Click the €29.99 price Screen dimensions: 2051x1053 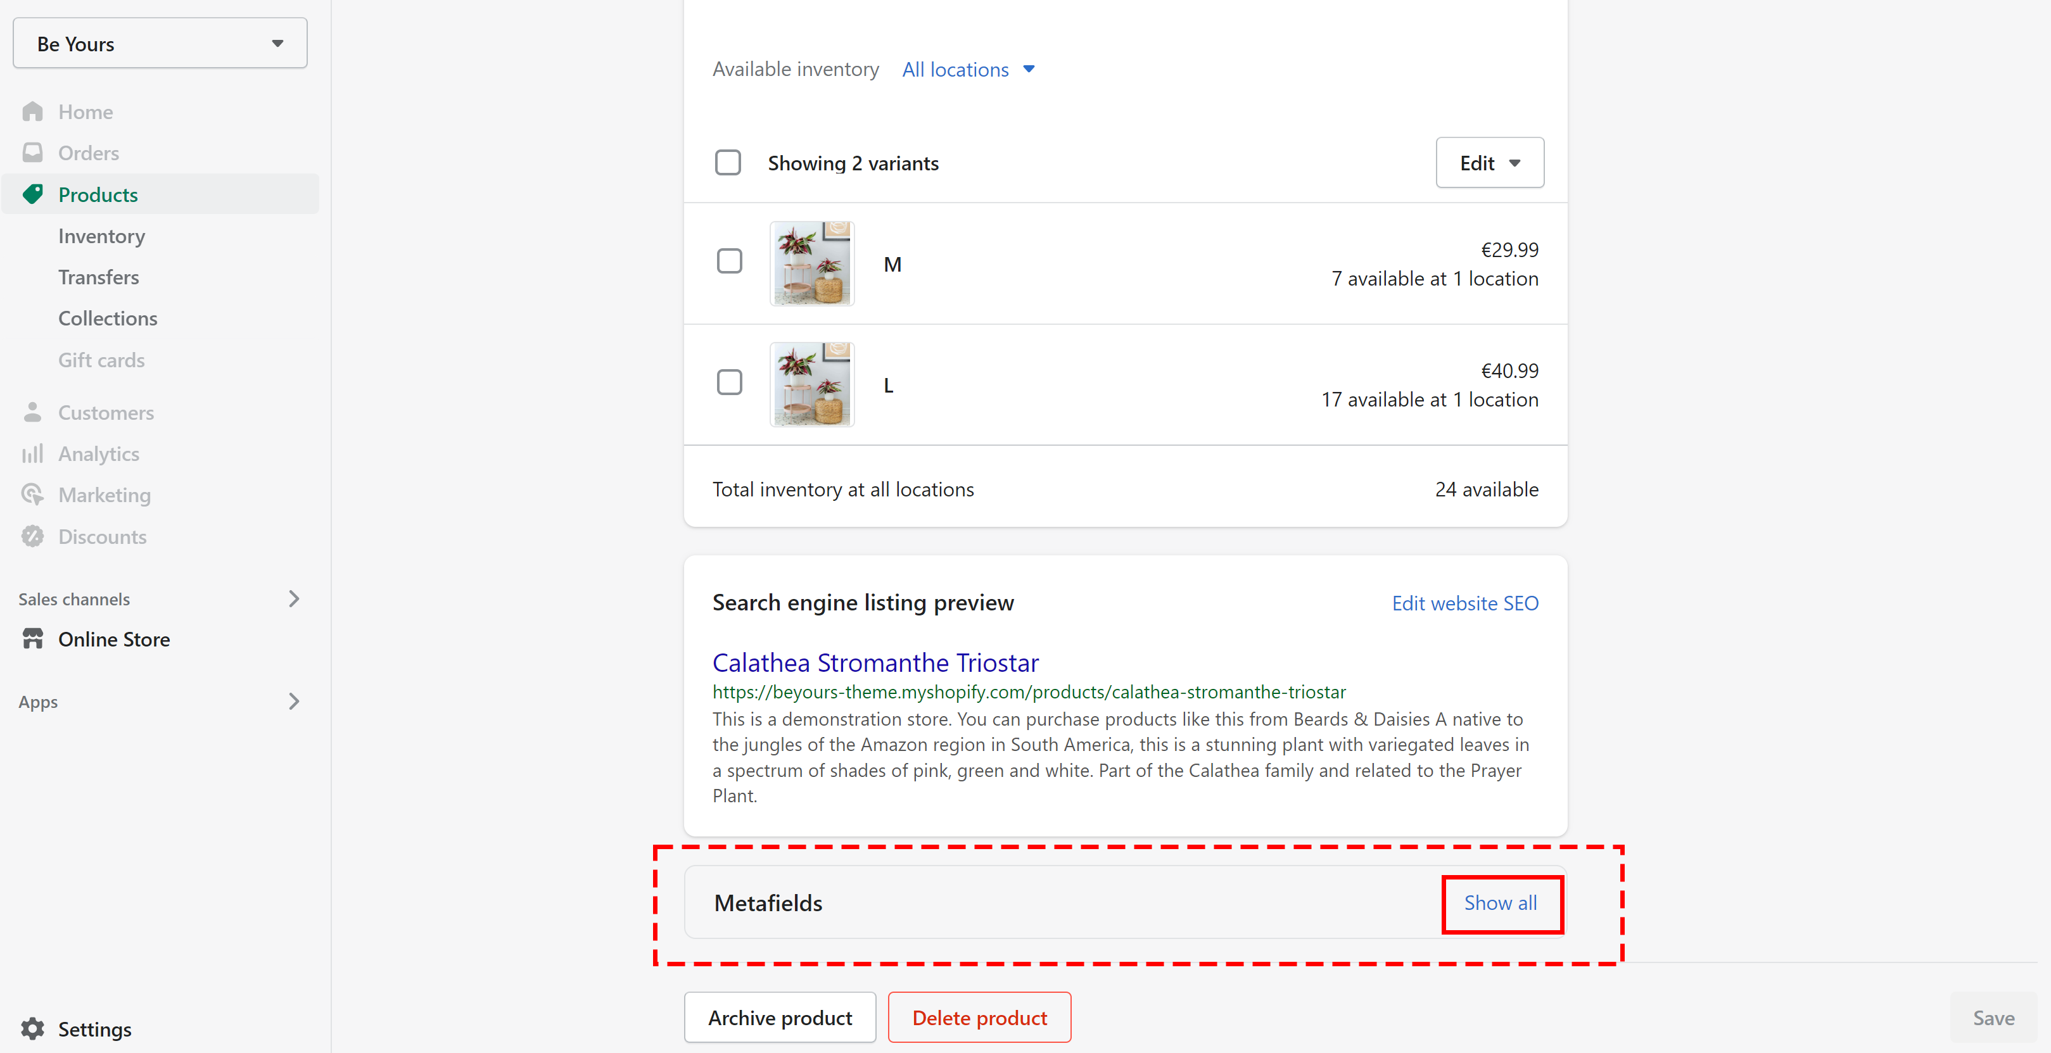click(1509, 250)
